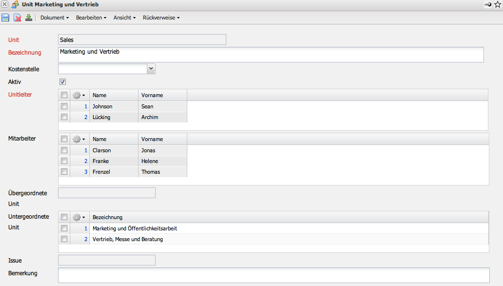
Task: Open the Bearbeiten menu
Action: pos(91,18)
